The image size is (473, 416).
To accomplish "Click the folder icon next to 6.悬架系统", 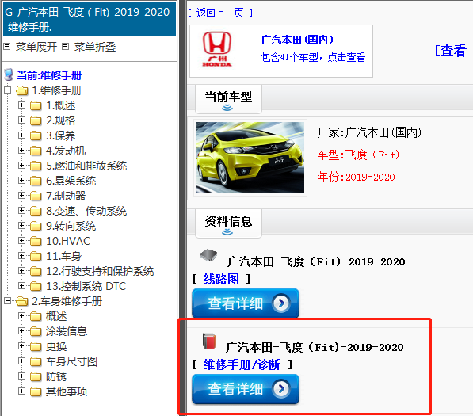I will [36, 181].
